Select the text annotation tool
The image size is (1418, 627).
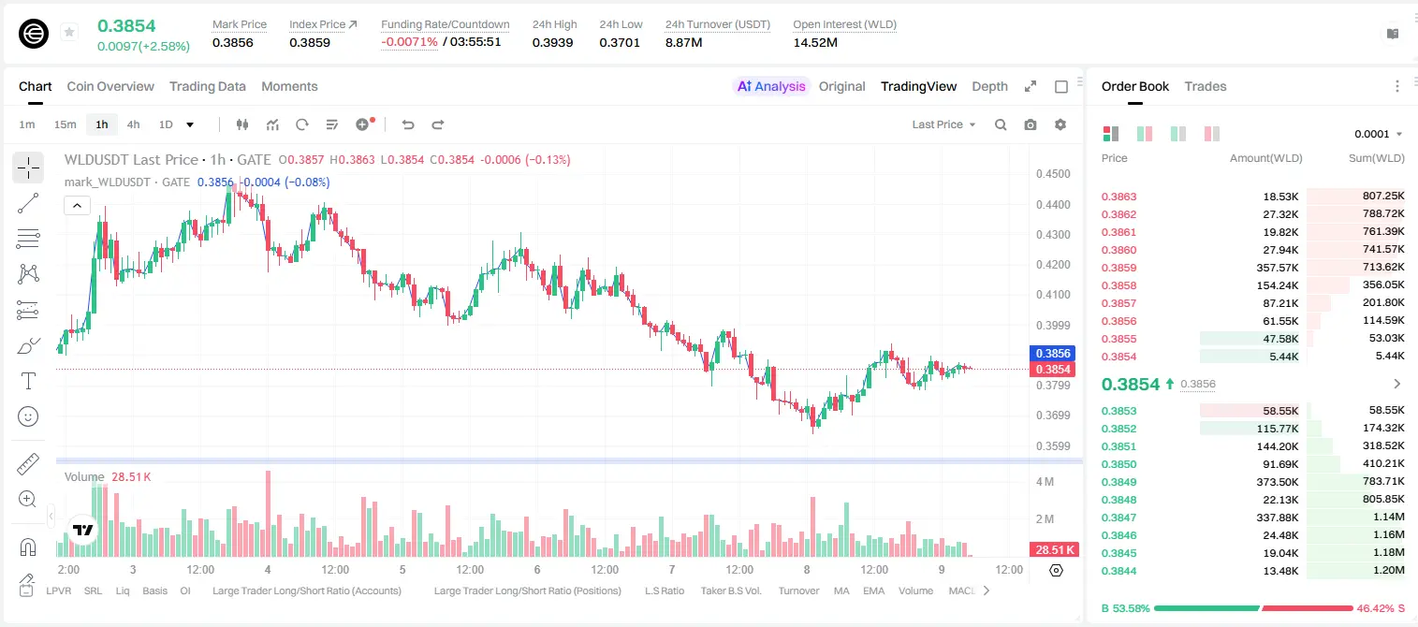28,381
